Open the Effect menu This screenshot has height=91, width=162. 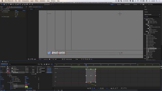[36, 1]
